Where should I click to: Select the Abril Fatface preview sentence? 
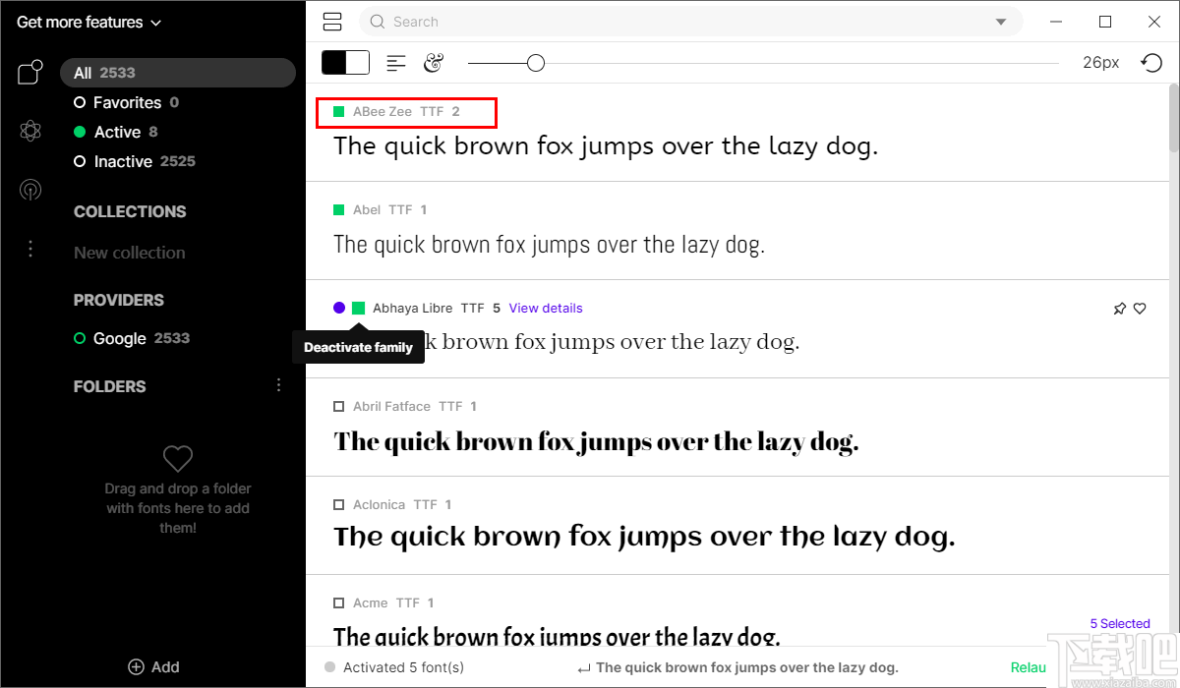(x=596, y=441)
